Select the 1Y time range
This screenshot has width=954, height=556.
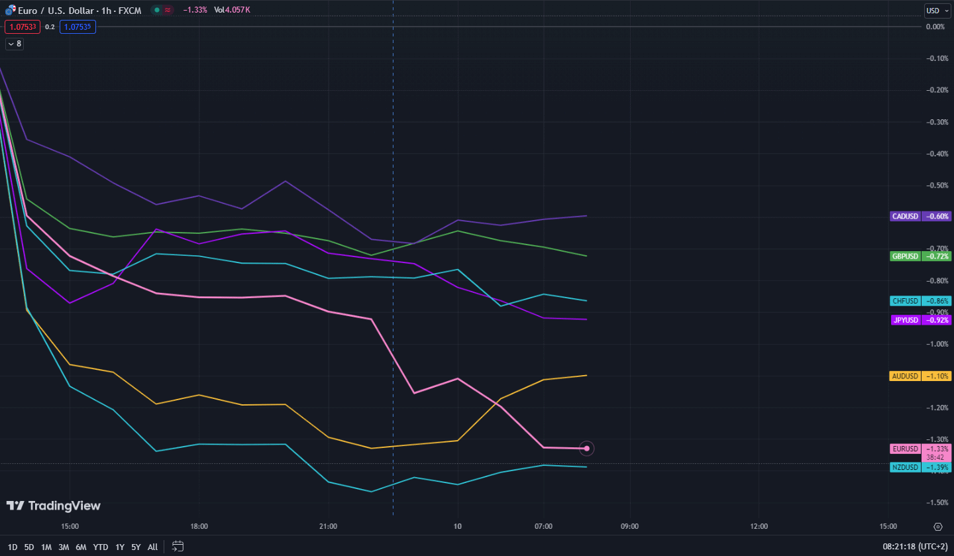click(x=120, y=547)
